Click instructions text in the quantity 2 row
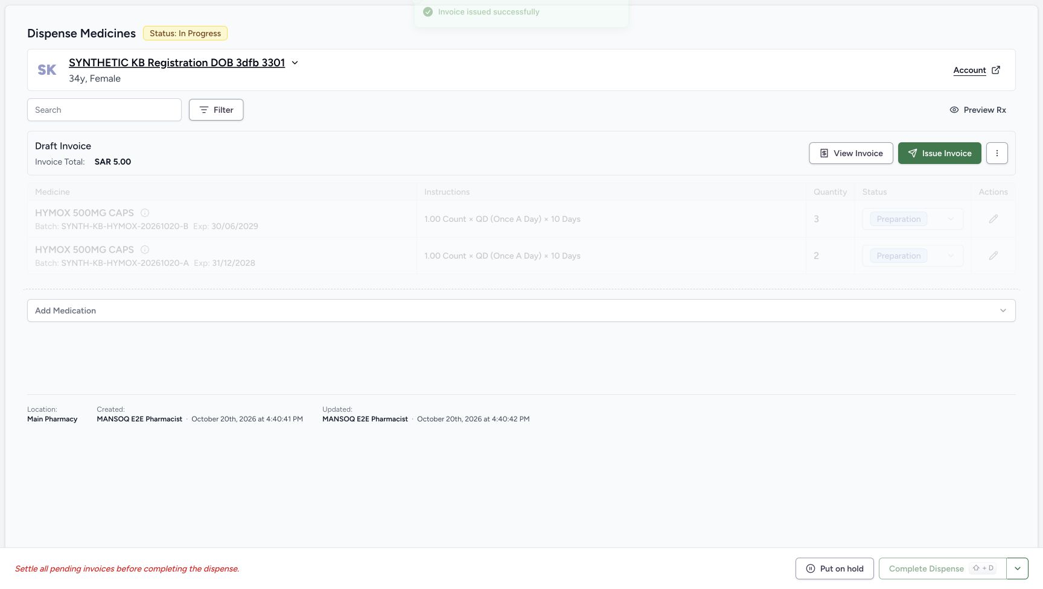 (502, 256)
